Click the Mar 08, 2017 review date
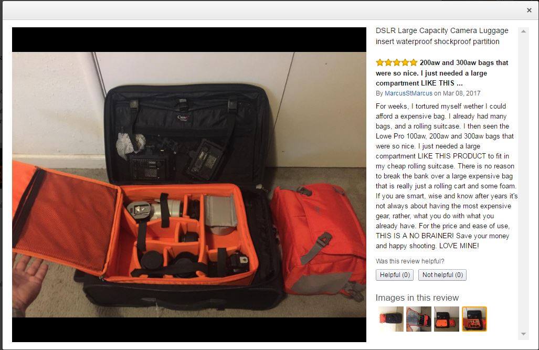Viewport: 539px width, 350px height. click(x=462, y=93)
